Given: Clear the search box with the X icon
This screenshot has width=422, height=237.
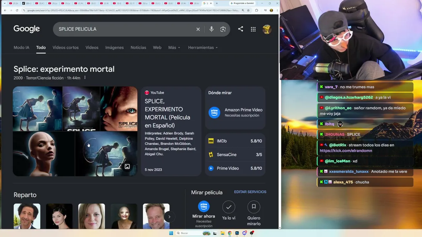Looking at the screenshot, I should (198, 29).
